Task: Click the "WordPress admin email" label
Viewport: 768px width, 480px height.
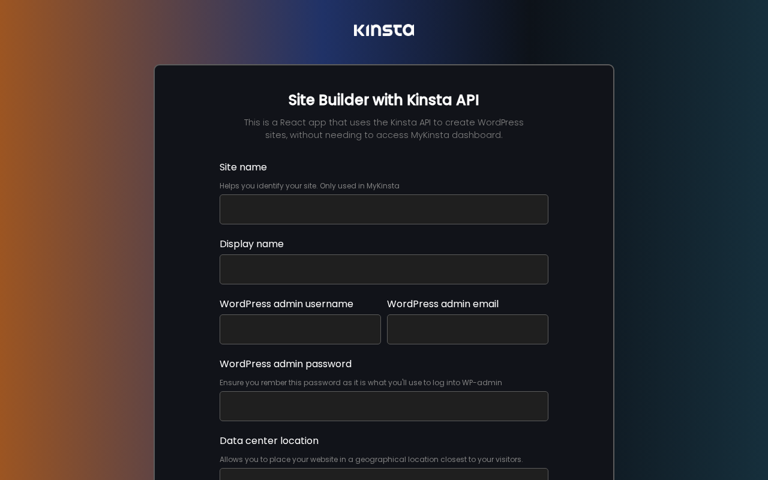Action: tap(443, 304)
